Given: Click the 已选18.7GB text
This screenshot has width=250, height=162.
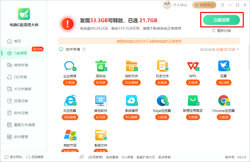Looking at the screenshot, I should coord(225,49).
